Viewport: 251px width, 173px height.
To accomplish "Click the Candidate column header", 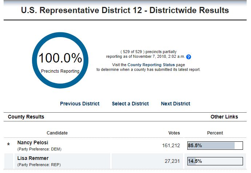I will [x=57, y=133].
